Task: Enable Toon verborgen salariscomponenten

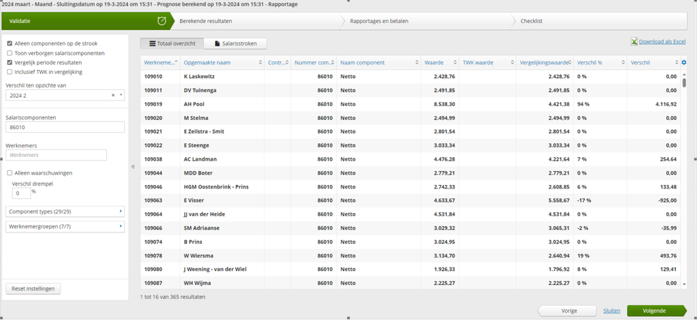Action: click(x=10, y=53)
